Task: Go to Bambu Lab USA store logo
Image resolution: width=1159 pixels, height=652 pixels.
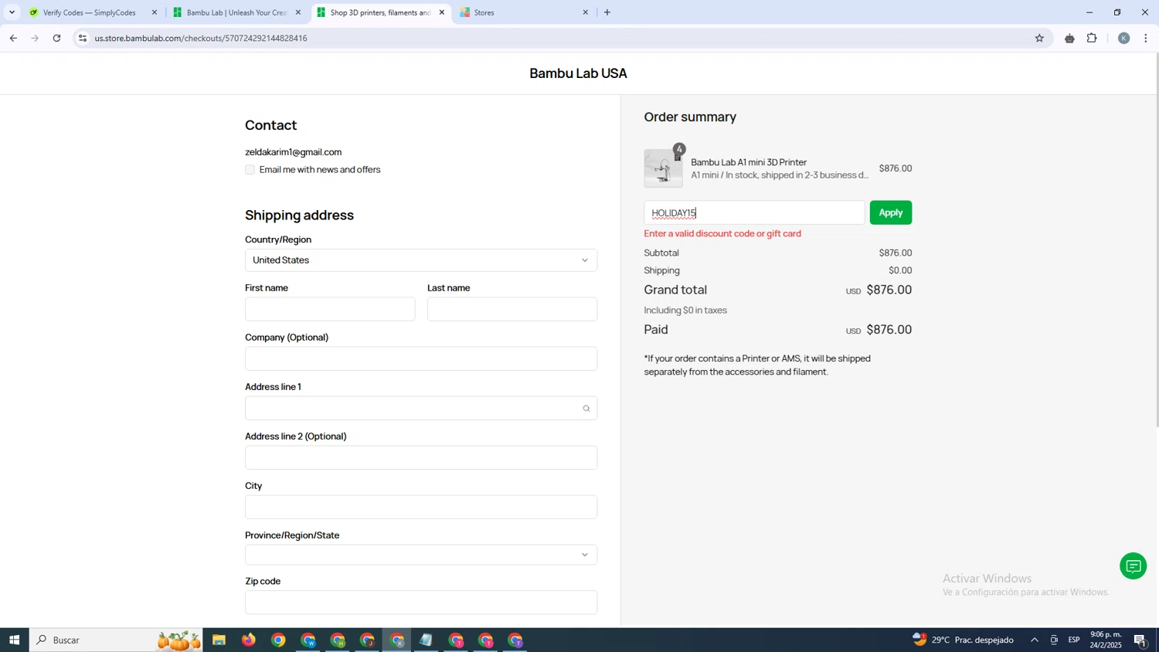Action: 578,73
